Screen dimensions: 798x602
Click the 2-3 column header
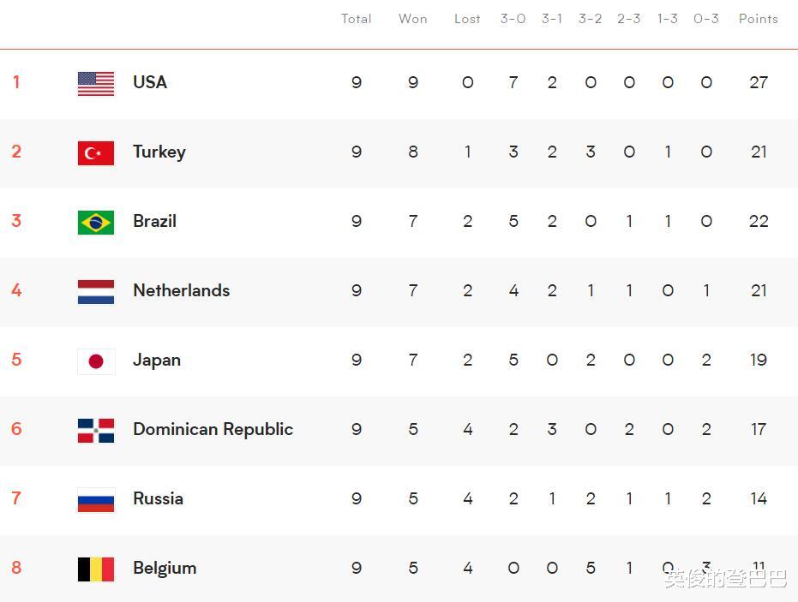628,19
